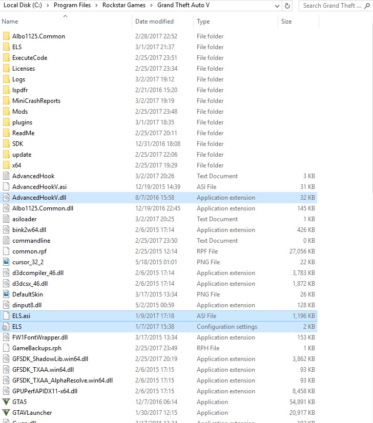Click the Search Grand Theft input field
The height and width of the screenshot is (423, 373).
click(331, 6)
